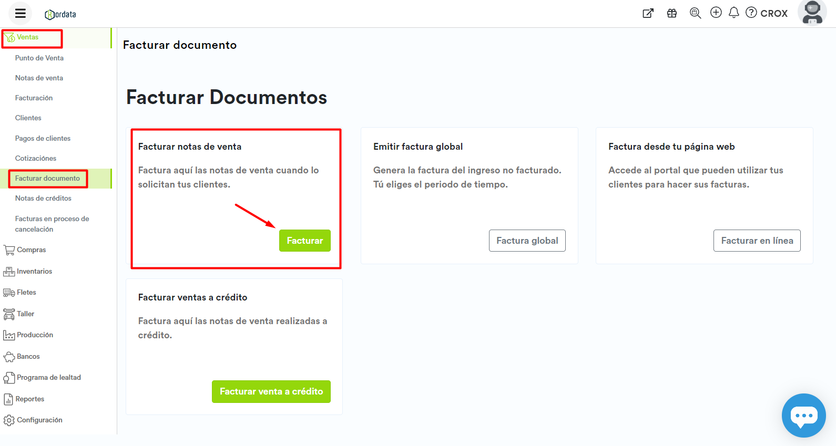Select Punto de Venta menu item
836x446 pixels.
coord(39,58)
